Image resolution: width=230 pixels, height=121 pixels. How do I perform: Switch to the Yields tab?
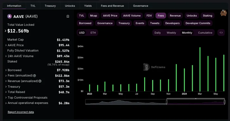click(88, 6)
